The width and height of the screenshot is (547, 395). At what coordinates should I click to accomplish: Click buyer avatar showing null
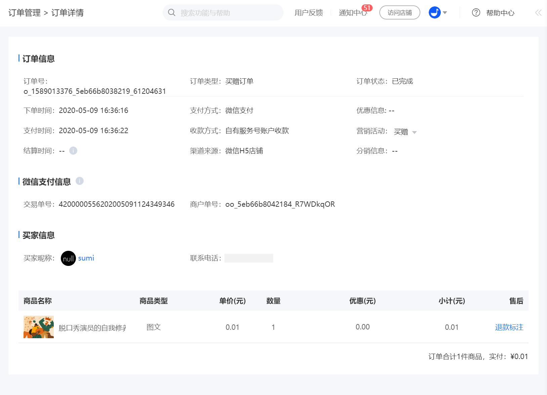pyautogui.click(x=68, y=259)
